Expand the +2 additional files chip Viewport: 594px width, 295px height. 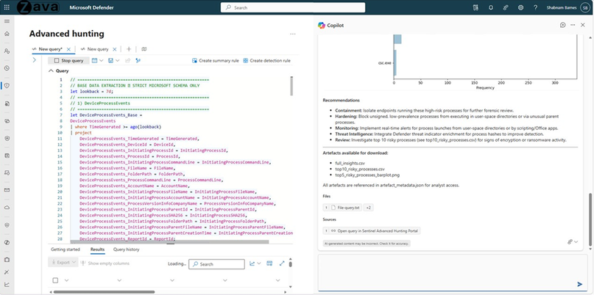pyautogui.click(x=369, y=208)
